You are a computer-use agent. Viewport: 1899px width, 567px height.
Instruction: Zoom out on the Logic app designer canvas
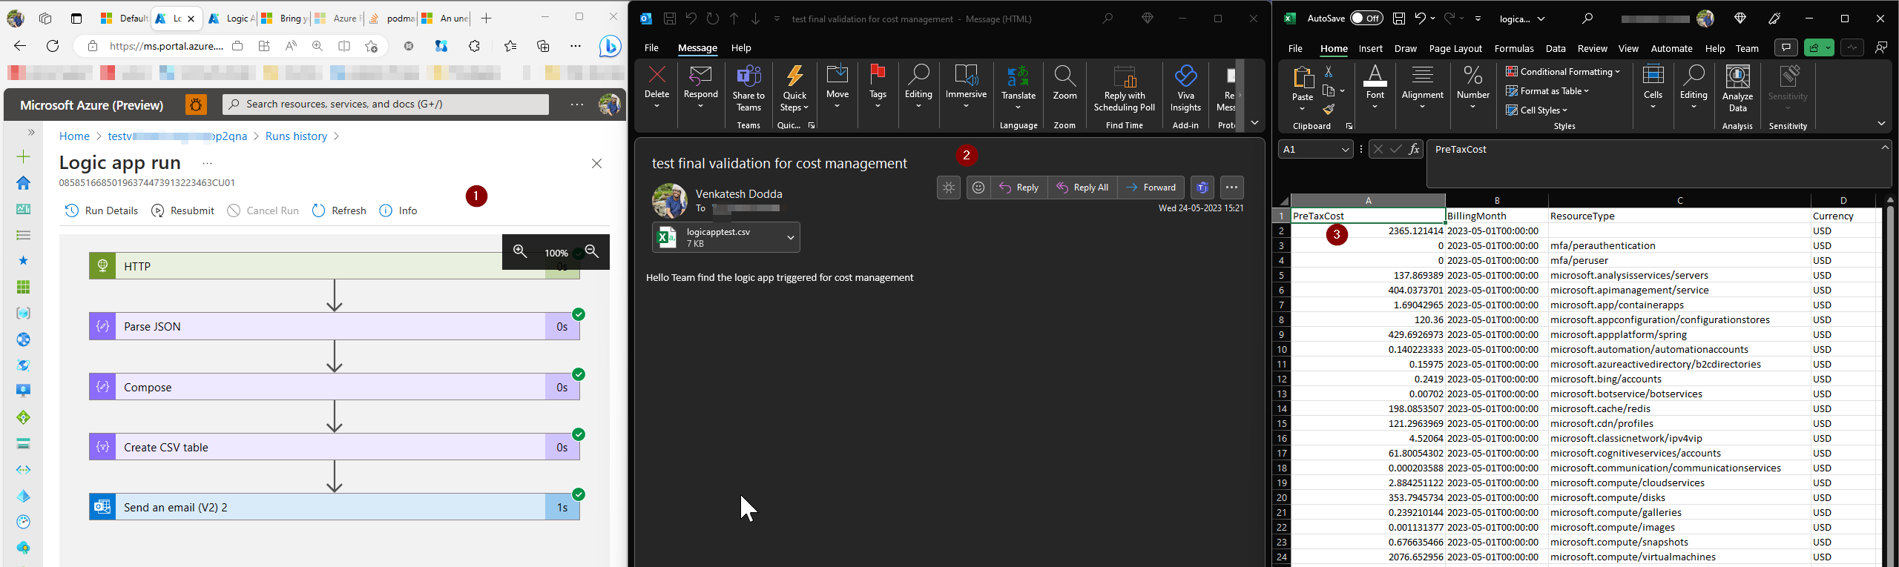point(592,252)
